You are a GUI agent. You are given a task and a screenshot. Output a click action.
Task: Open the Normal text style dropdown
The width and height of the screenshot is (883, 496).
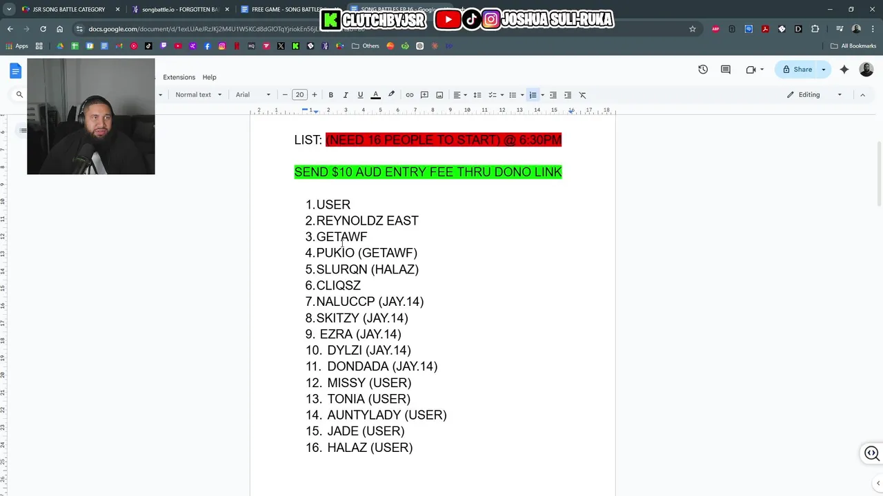(199, 95)
